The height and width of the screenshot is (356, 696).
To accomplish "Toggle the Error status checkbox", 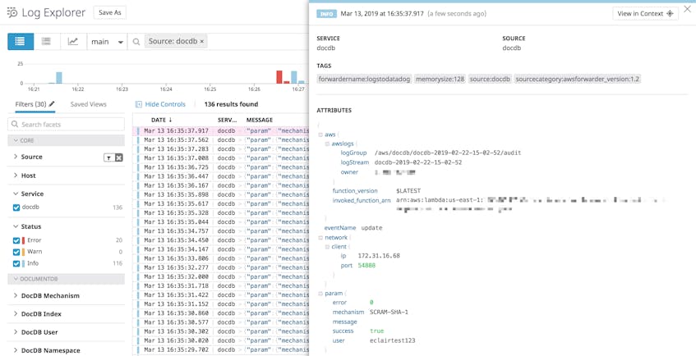I will pos(16,240).
